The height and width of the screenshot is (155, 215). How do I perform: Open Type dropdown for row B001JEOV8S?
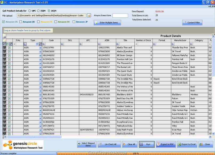[x=40, y=95]
